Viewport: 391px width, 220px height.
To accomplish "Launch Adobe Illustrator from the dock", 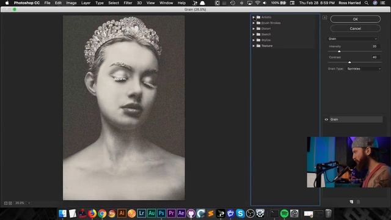I will 122,213.
